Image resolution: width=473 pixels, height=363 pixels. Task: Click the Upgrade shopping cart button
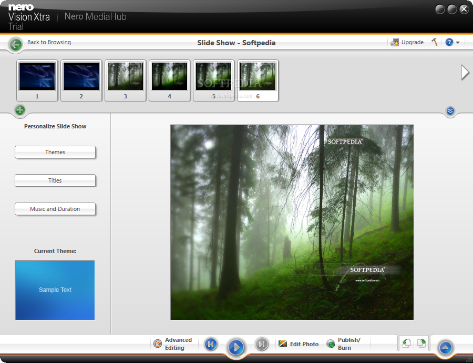tap(407, 42)
